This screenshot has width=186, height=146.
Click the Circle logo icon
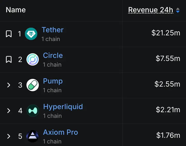pos(33,59)
